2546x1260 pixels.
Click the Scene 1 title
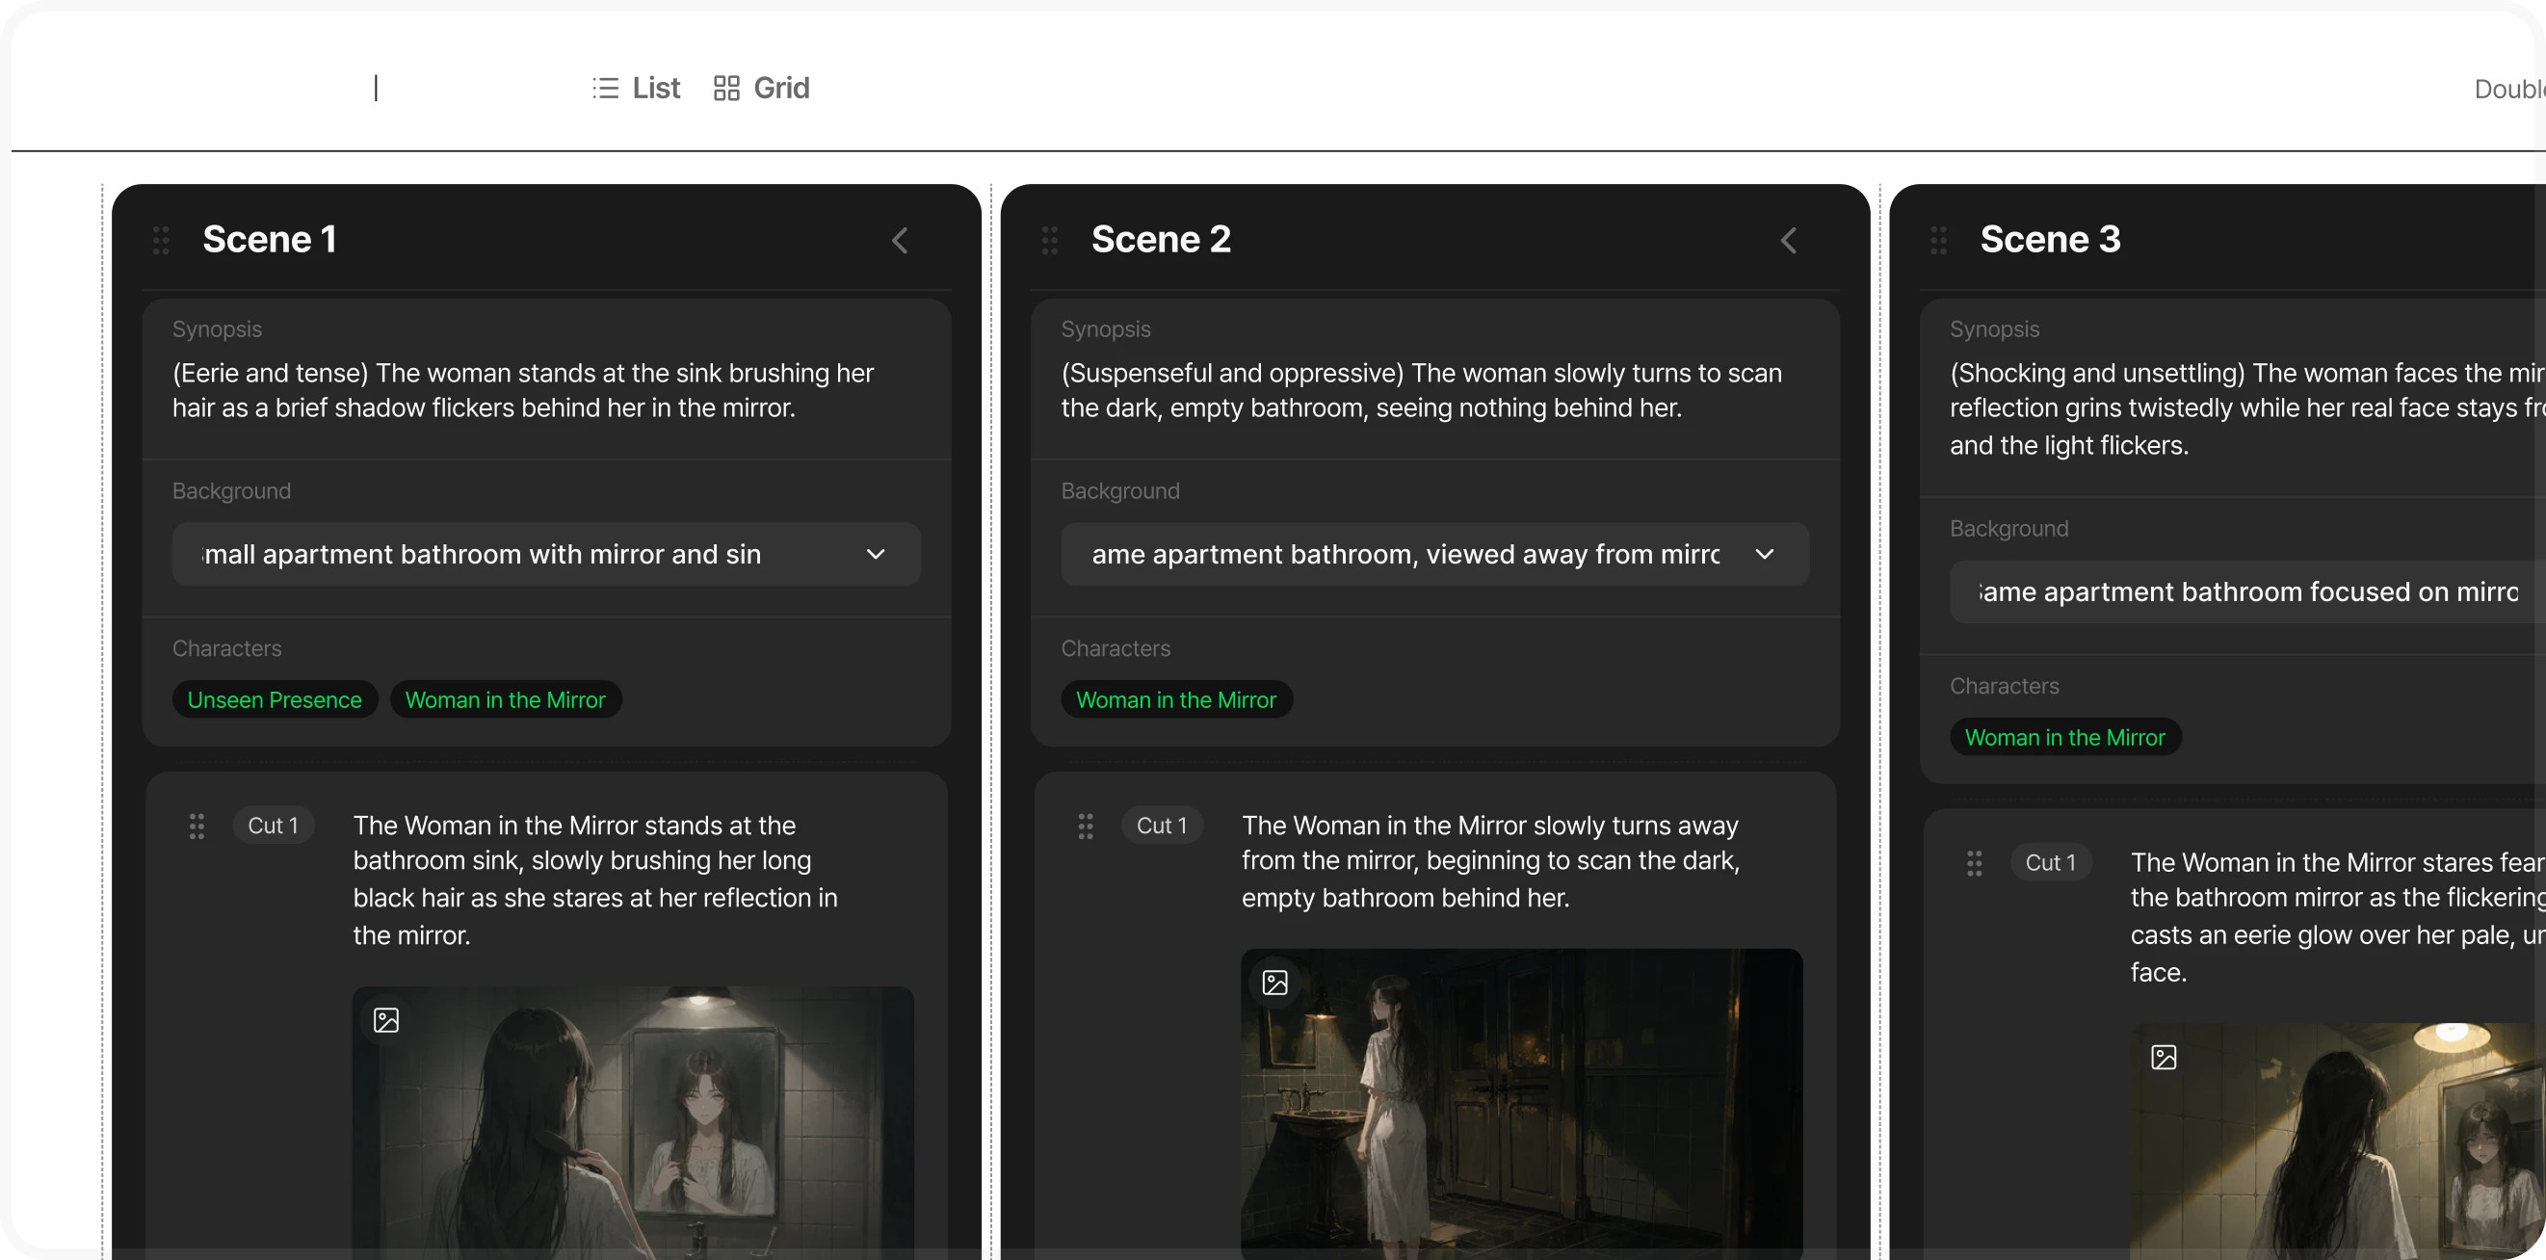270,239
